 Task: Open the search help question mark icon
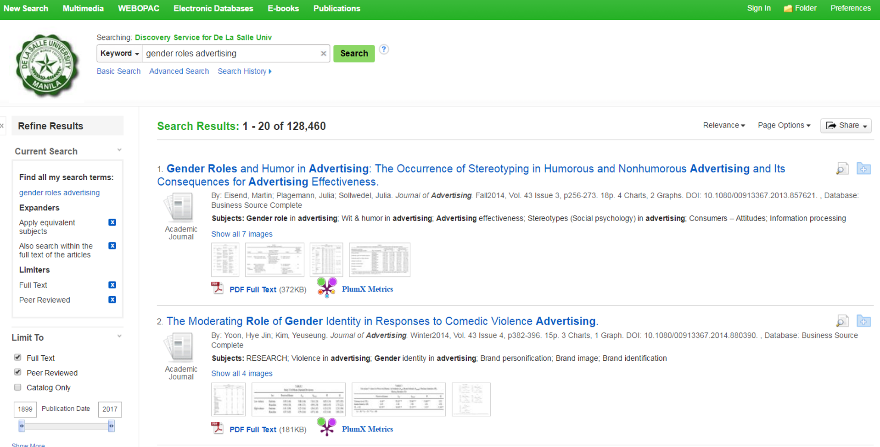coord(384,50)
